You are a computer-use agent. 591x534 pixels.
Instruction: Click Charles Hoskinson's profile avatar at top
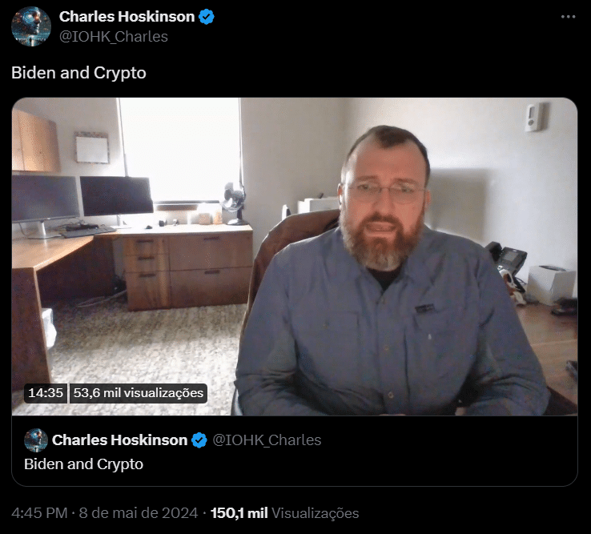tap(31, 26)
